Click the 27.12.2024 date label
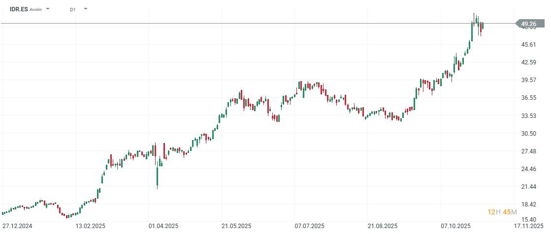 [17, 226]
